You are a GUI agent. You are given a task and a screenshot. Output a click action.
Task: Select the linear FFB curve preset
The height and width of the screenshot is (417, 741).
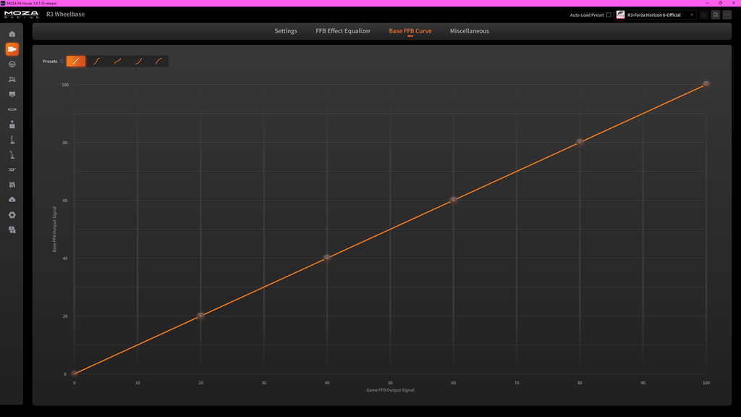pos(75,61)
